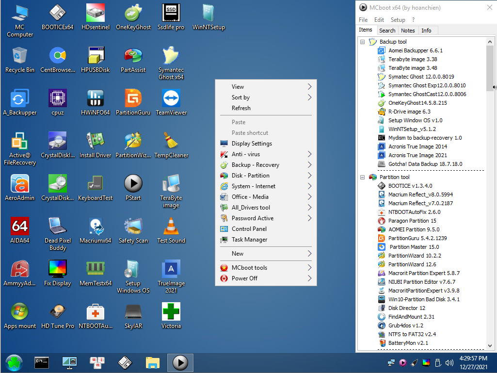Collapse the Partition tool tree group

(x=362, y=178)
